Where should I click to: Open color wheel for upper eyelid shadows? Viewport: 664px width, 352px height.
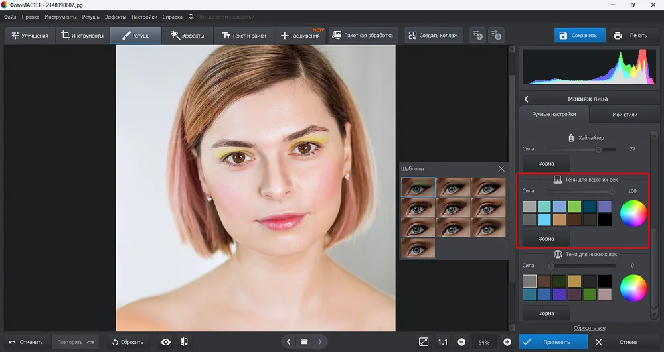(x=633, y=213)
